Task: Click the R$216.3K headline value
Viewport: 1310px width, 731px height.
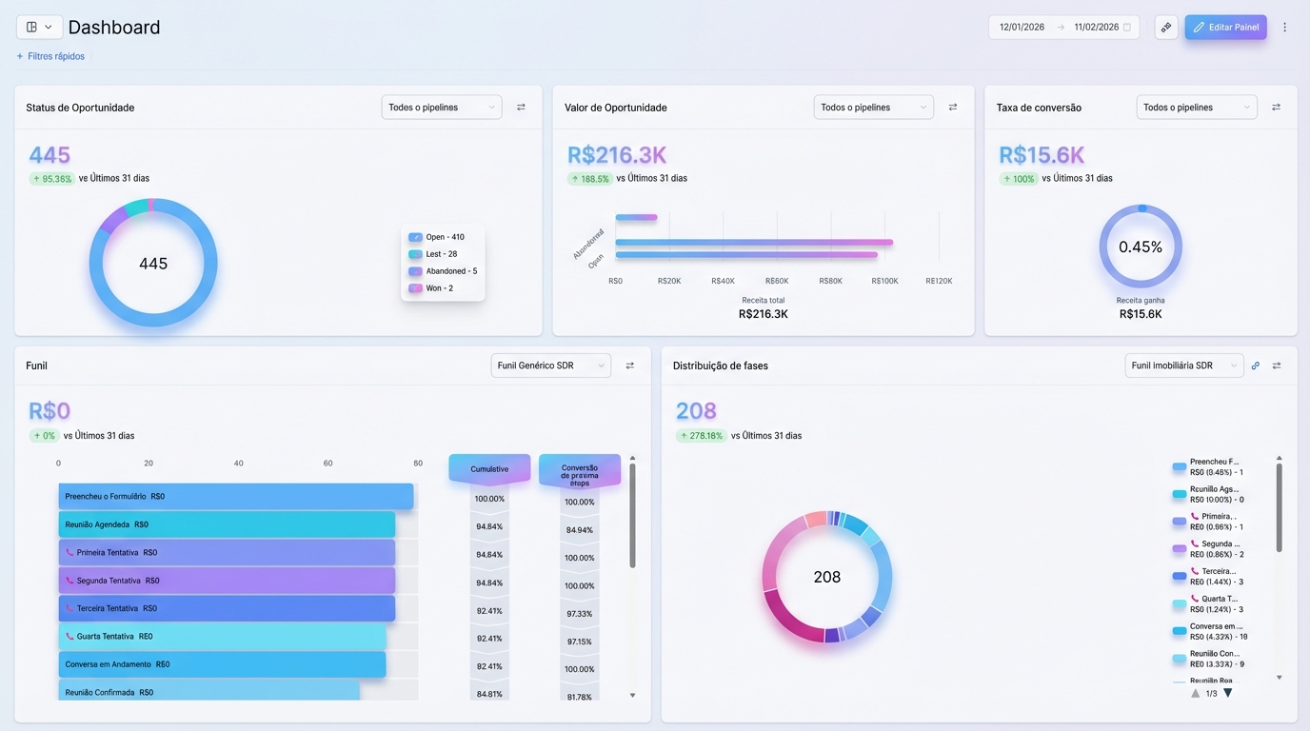Action: point(617,155)
